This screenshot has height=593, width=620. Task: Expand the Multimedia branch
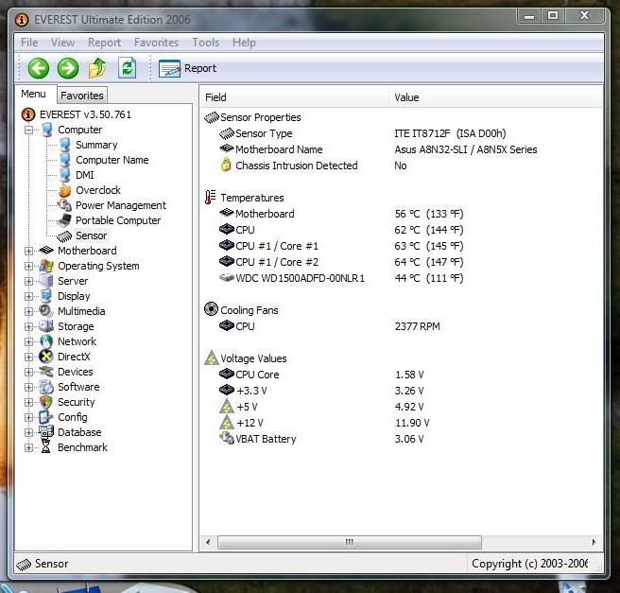[x=28, y=311]
